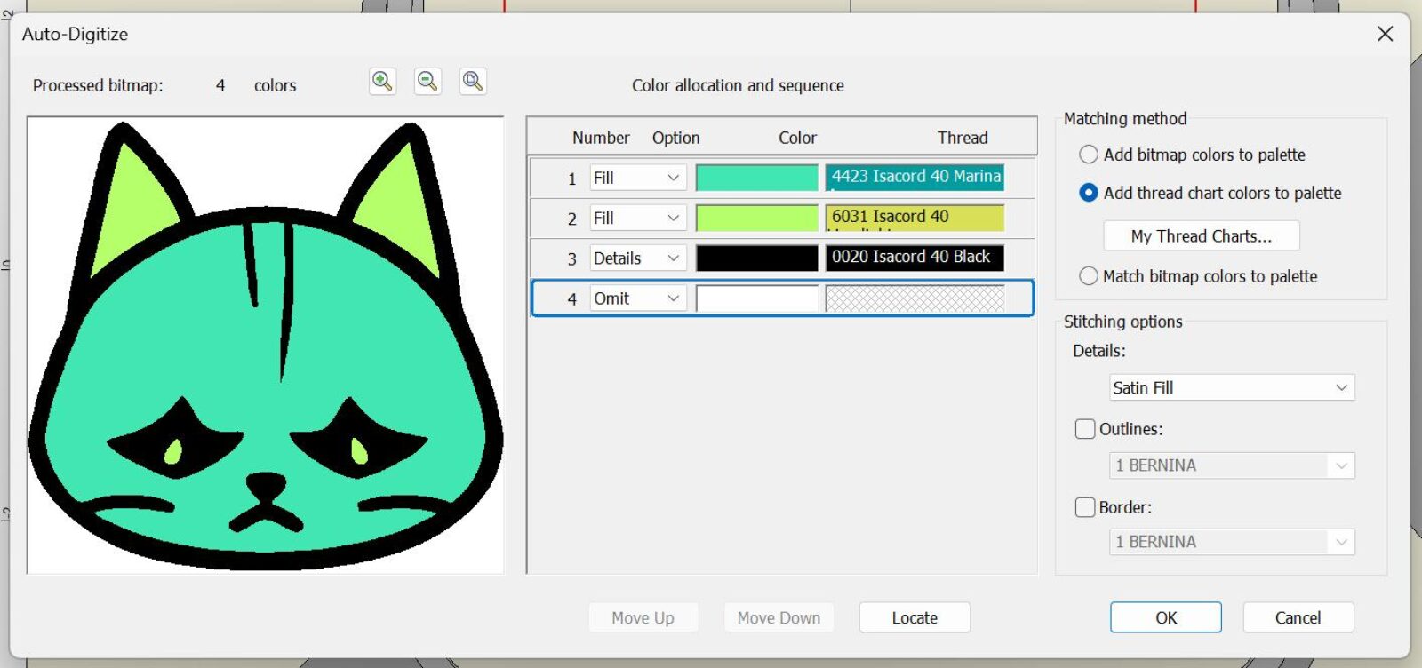Zoom out of the processed bitmap preview
Screen dimensions: 1422x668
[x=427, y=82]
